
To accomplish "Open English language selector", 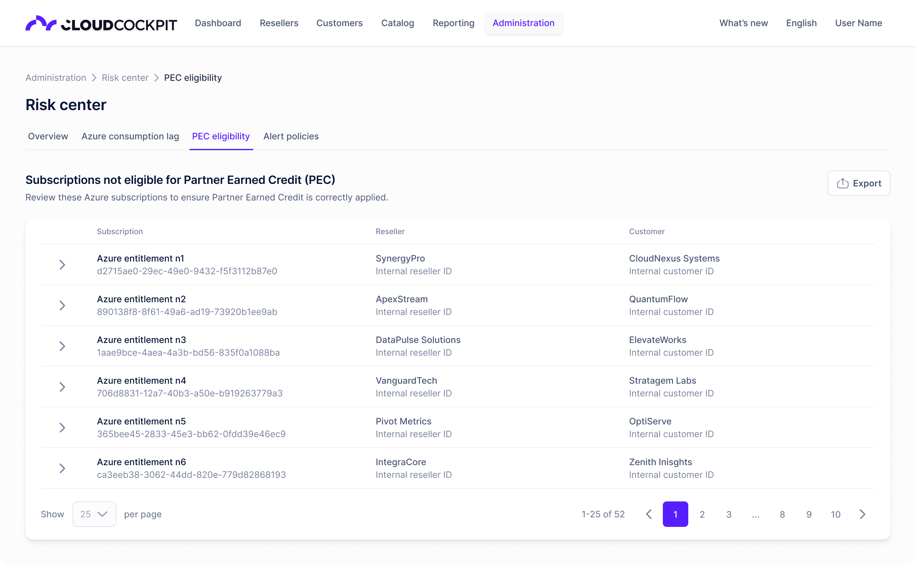I will pyautogui.click(x=801, y=23).
